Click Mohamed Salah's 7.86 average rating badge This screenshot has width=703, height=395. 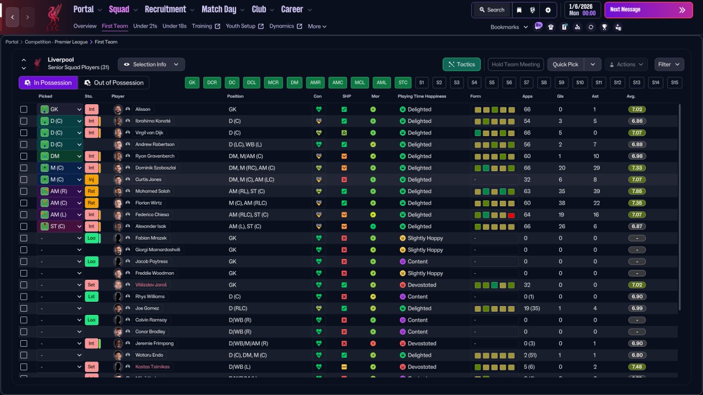[x=637, y=191]
